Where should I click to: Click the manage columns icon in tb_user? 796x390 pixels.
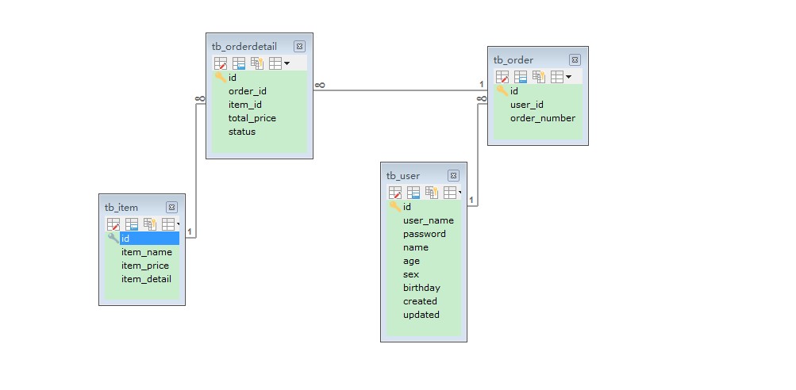coord(413,193)
